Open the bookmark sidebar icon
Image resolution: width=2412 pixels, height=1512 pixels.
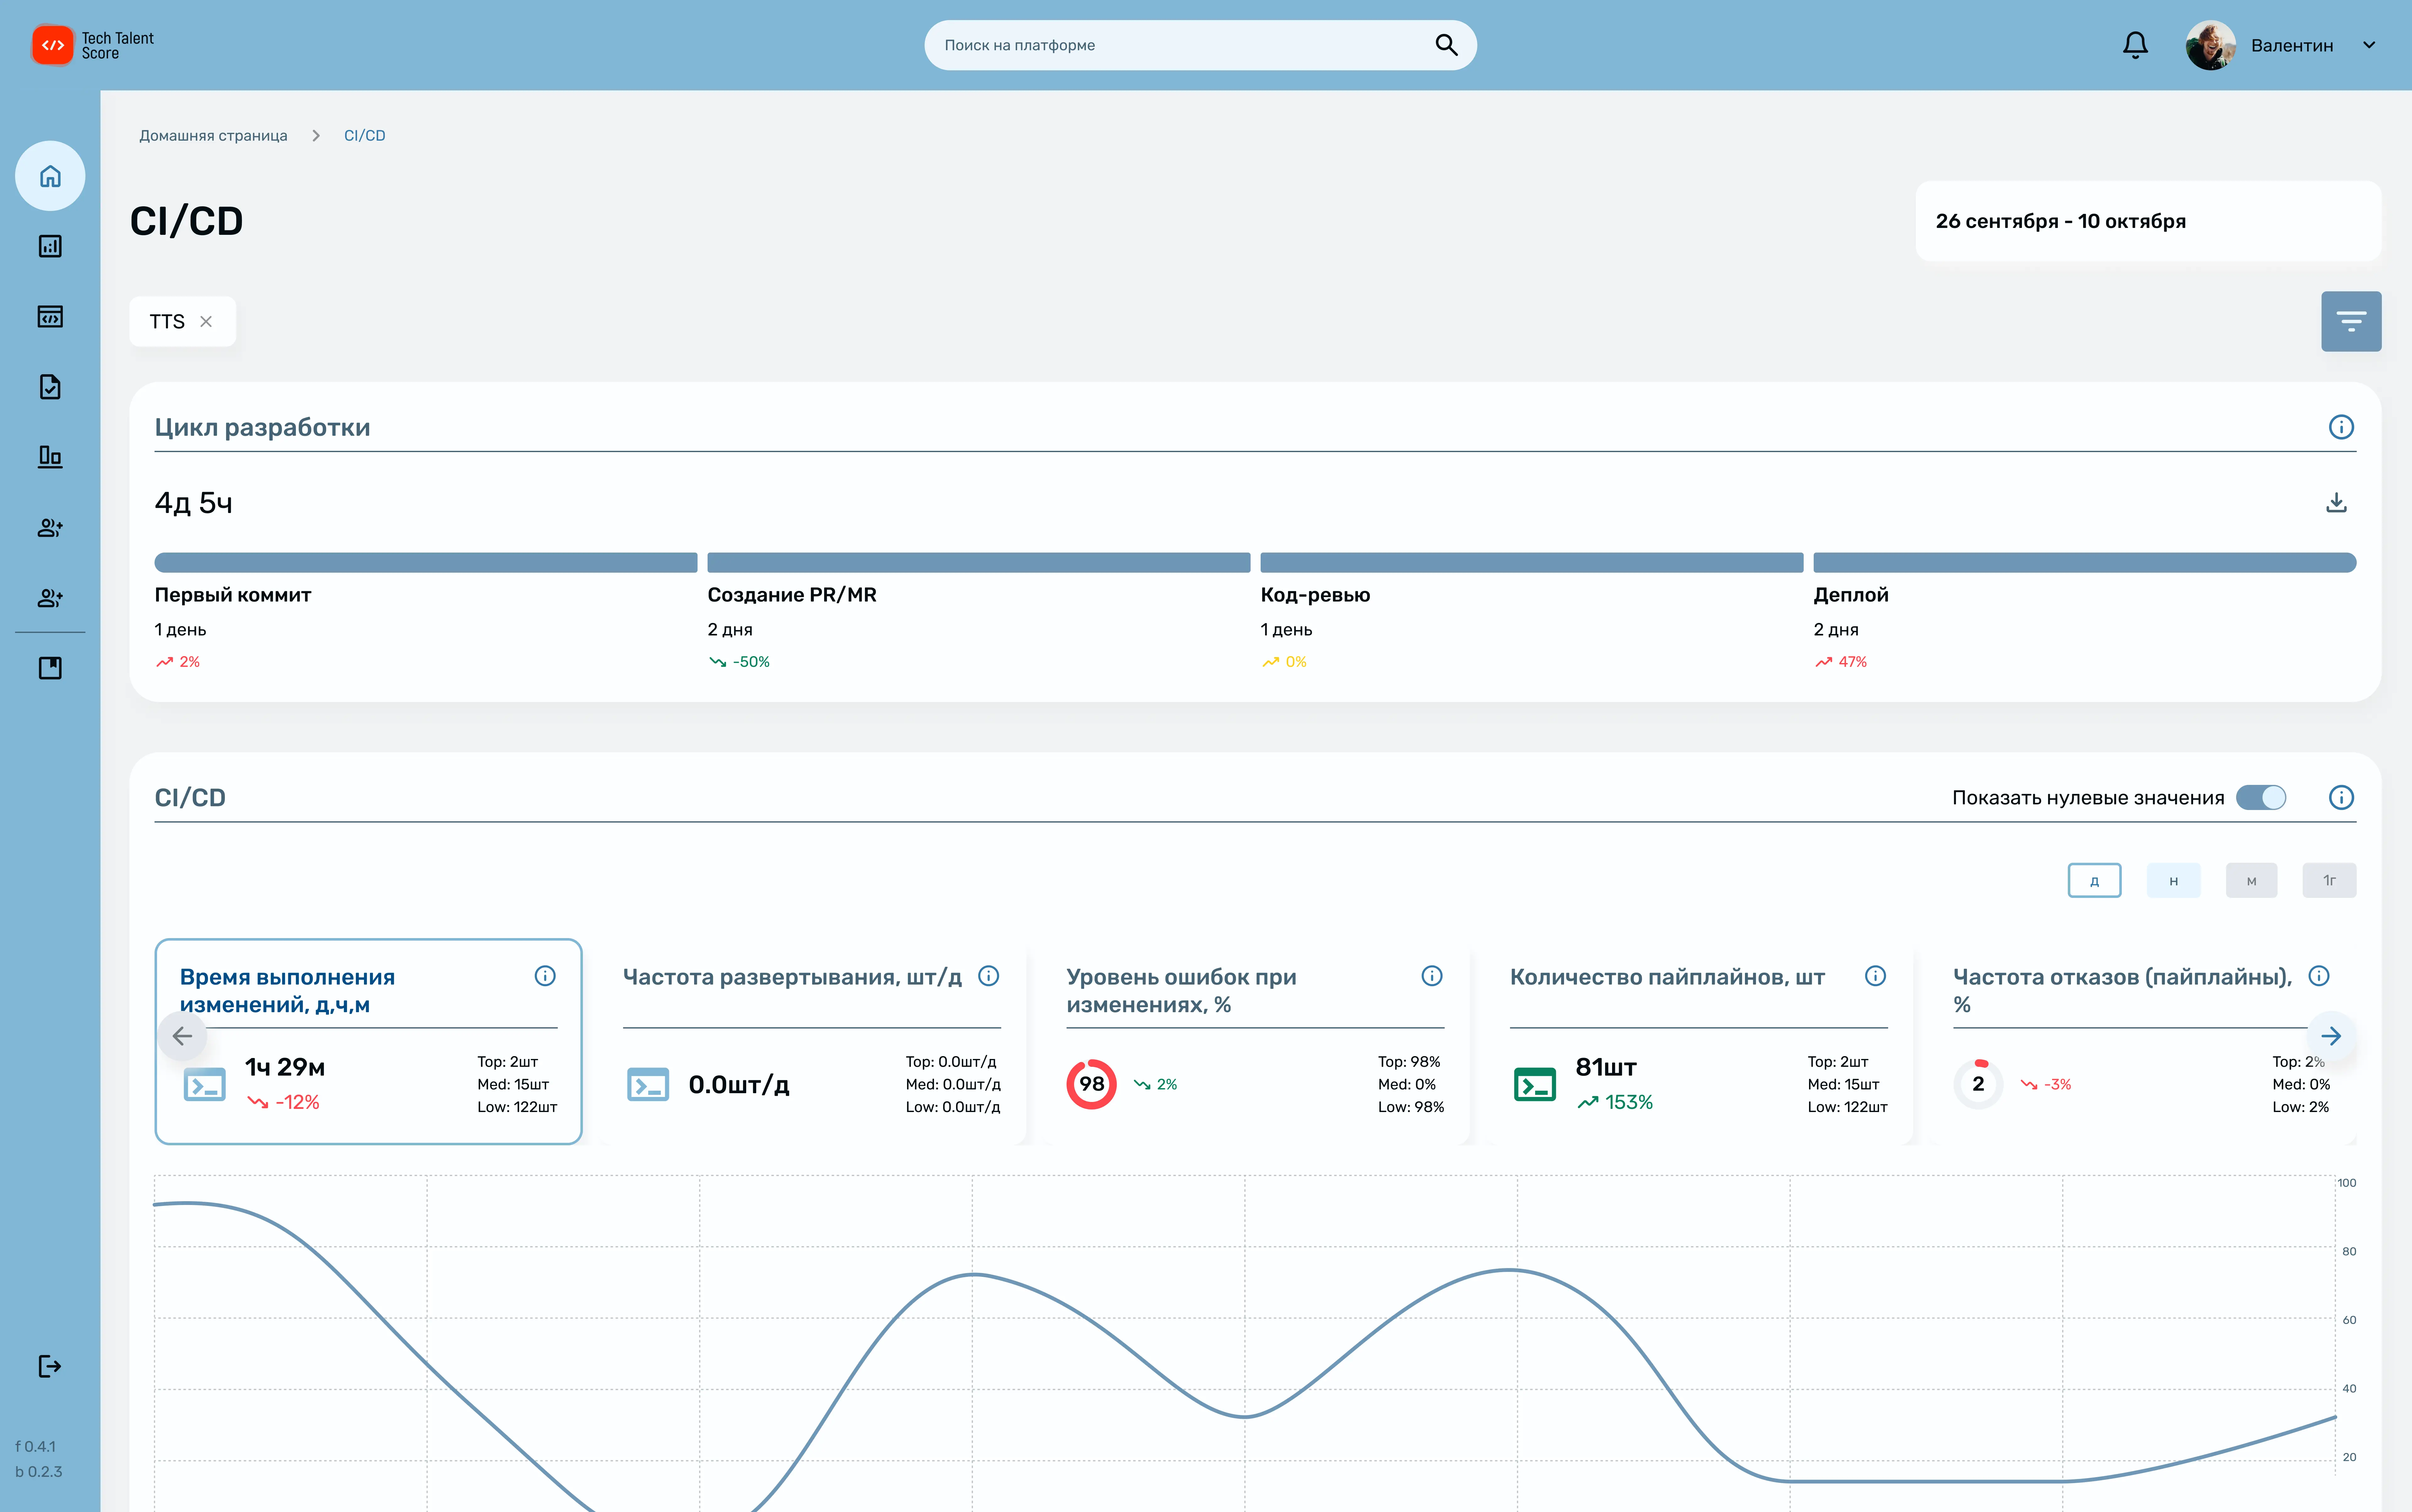50,668
